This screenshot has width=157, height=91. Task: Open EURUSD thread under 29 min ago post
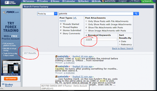pos(70,73)
